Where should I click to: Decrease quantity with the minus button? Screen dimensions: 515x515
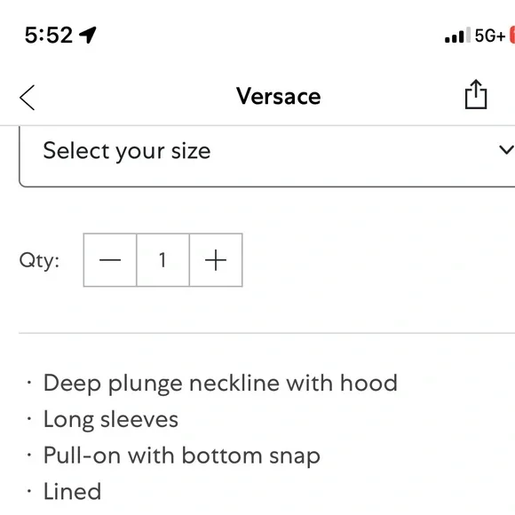110,260
